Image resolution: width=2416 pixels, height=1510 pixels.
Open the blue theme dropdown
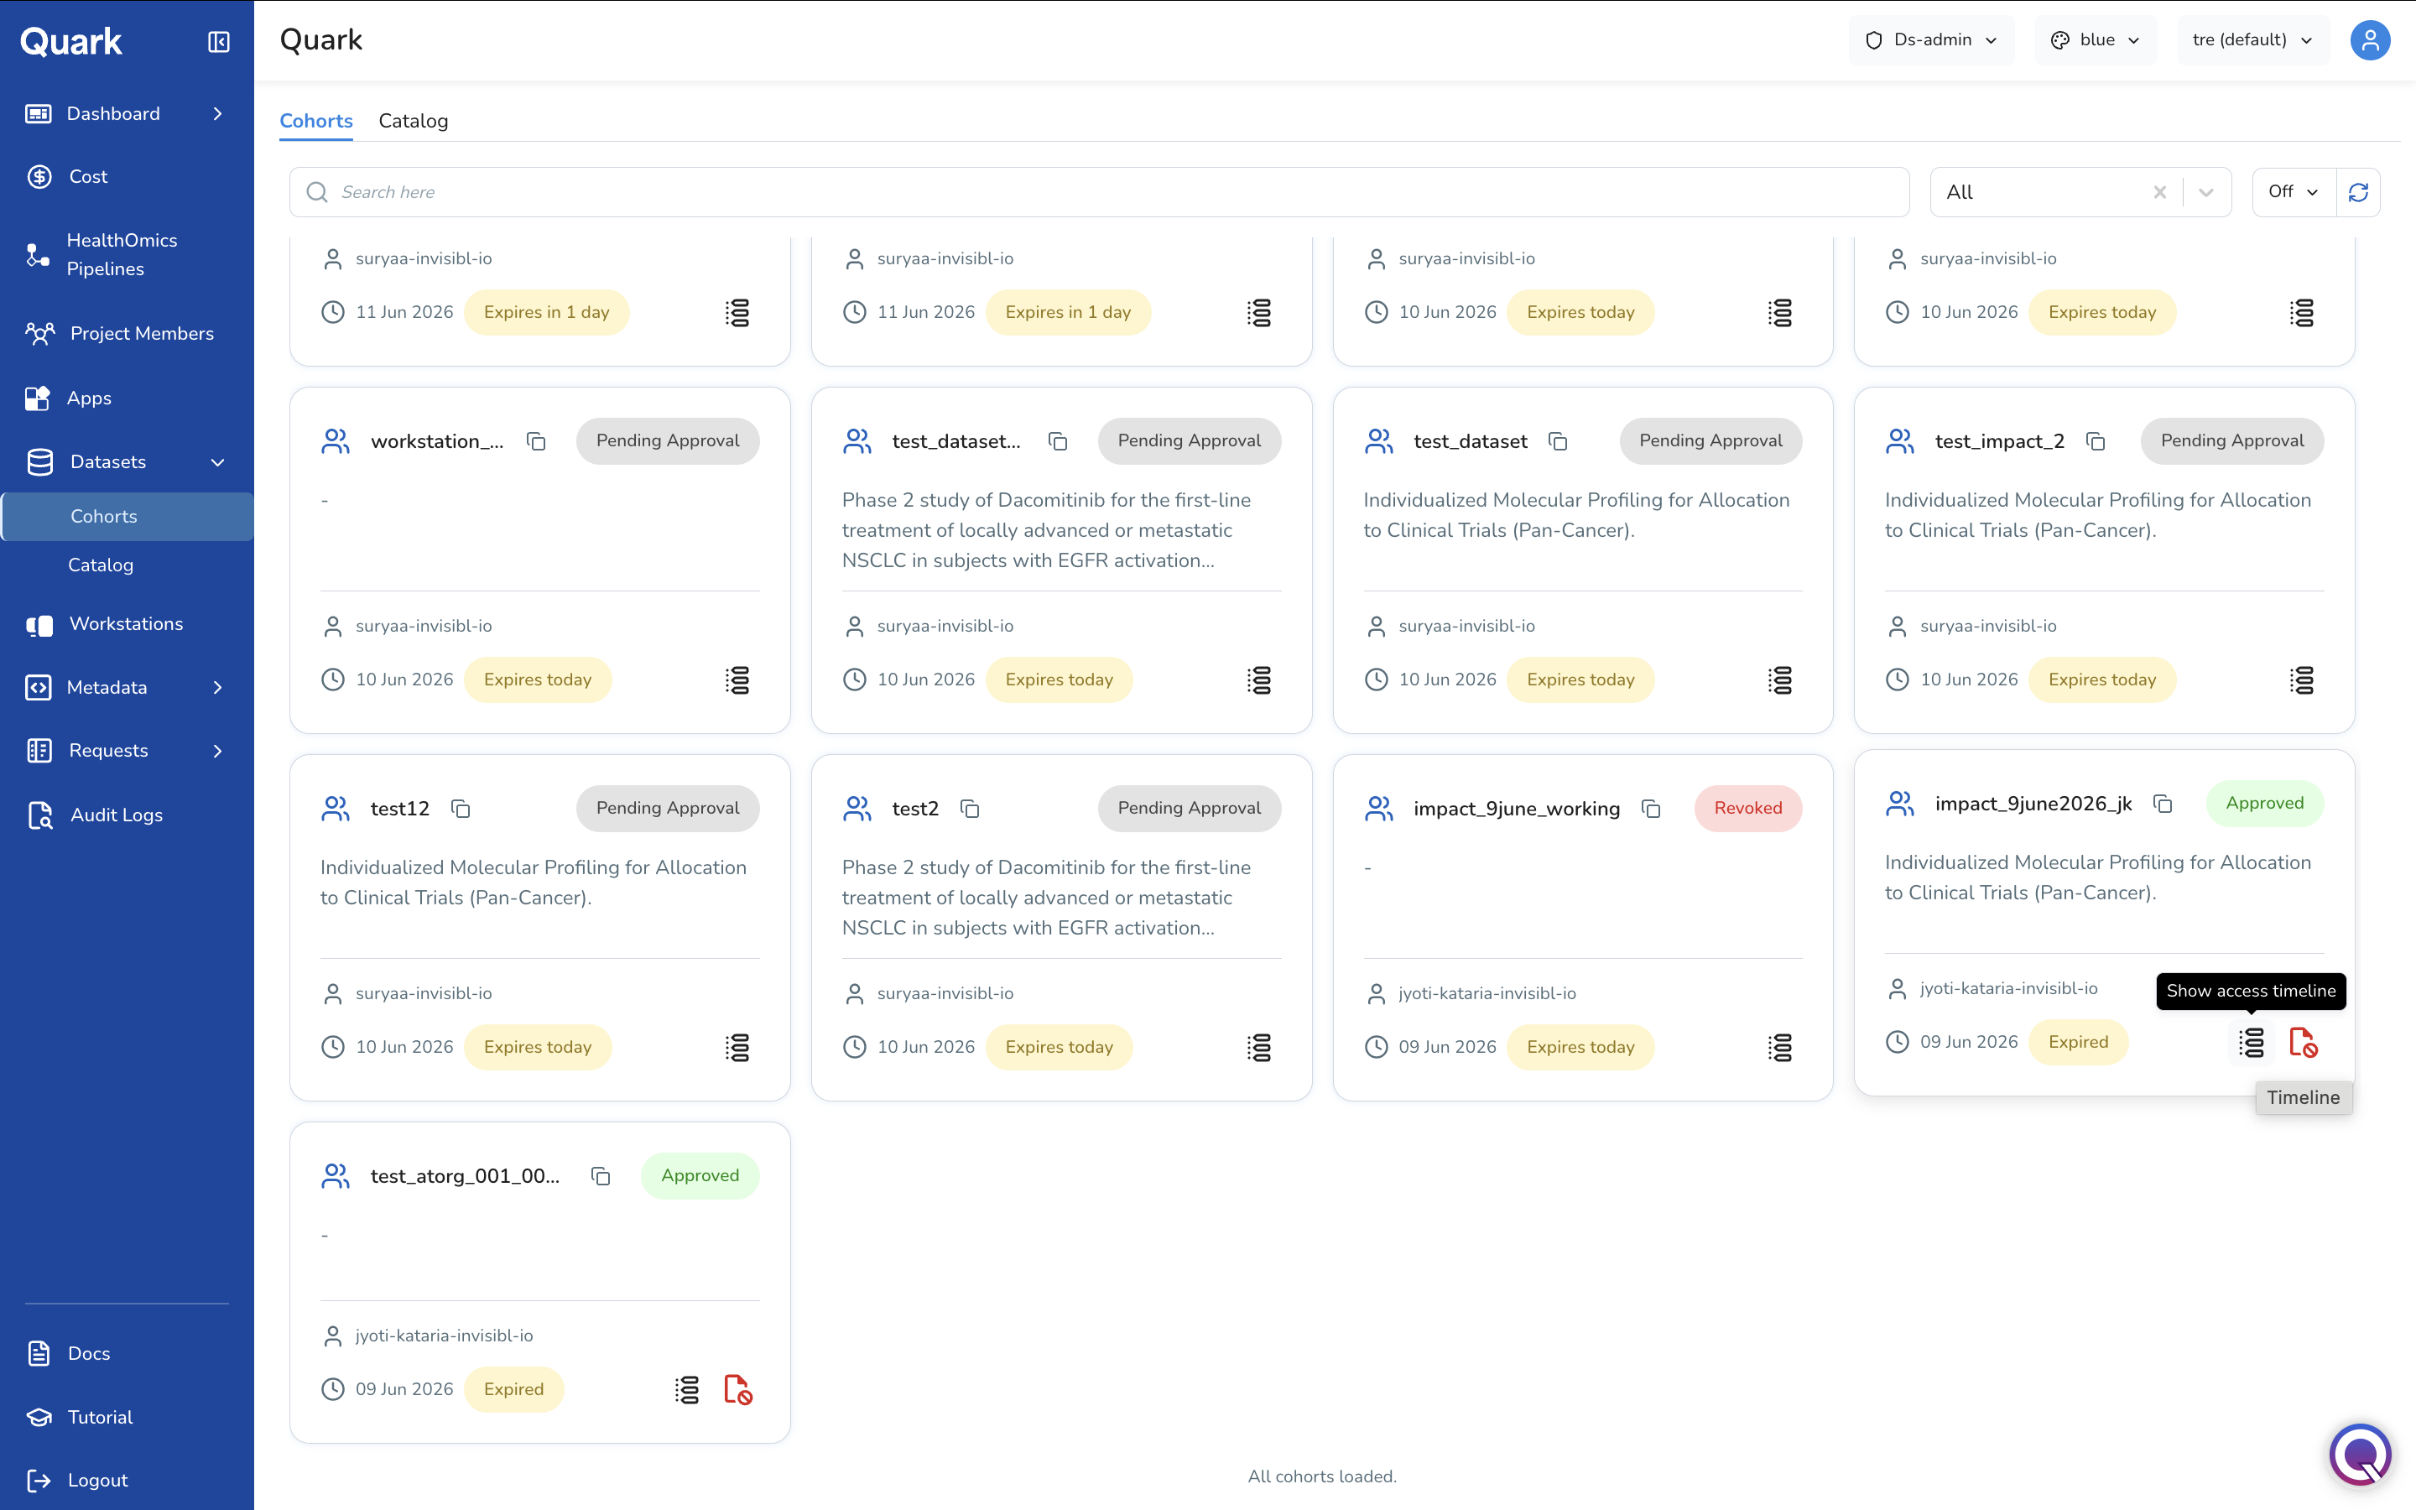point(2095,40)
